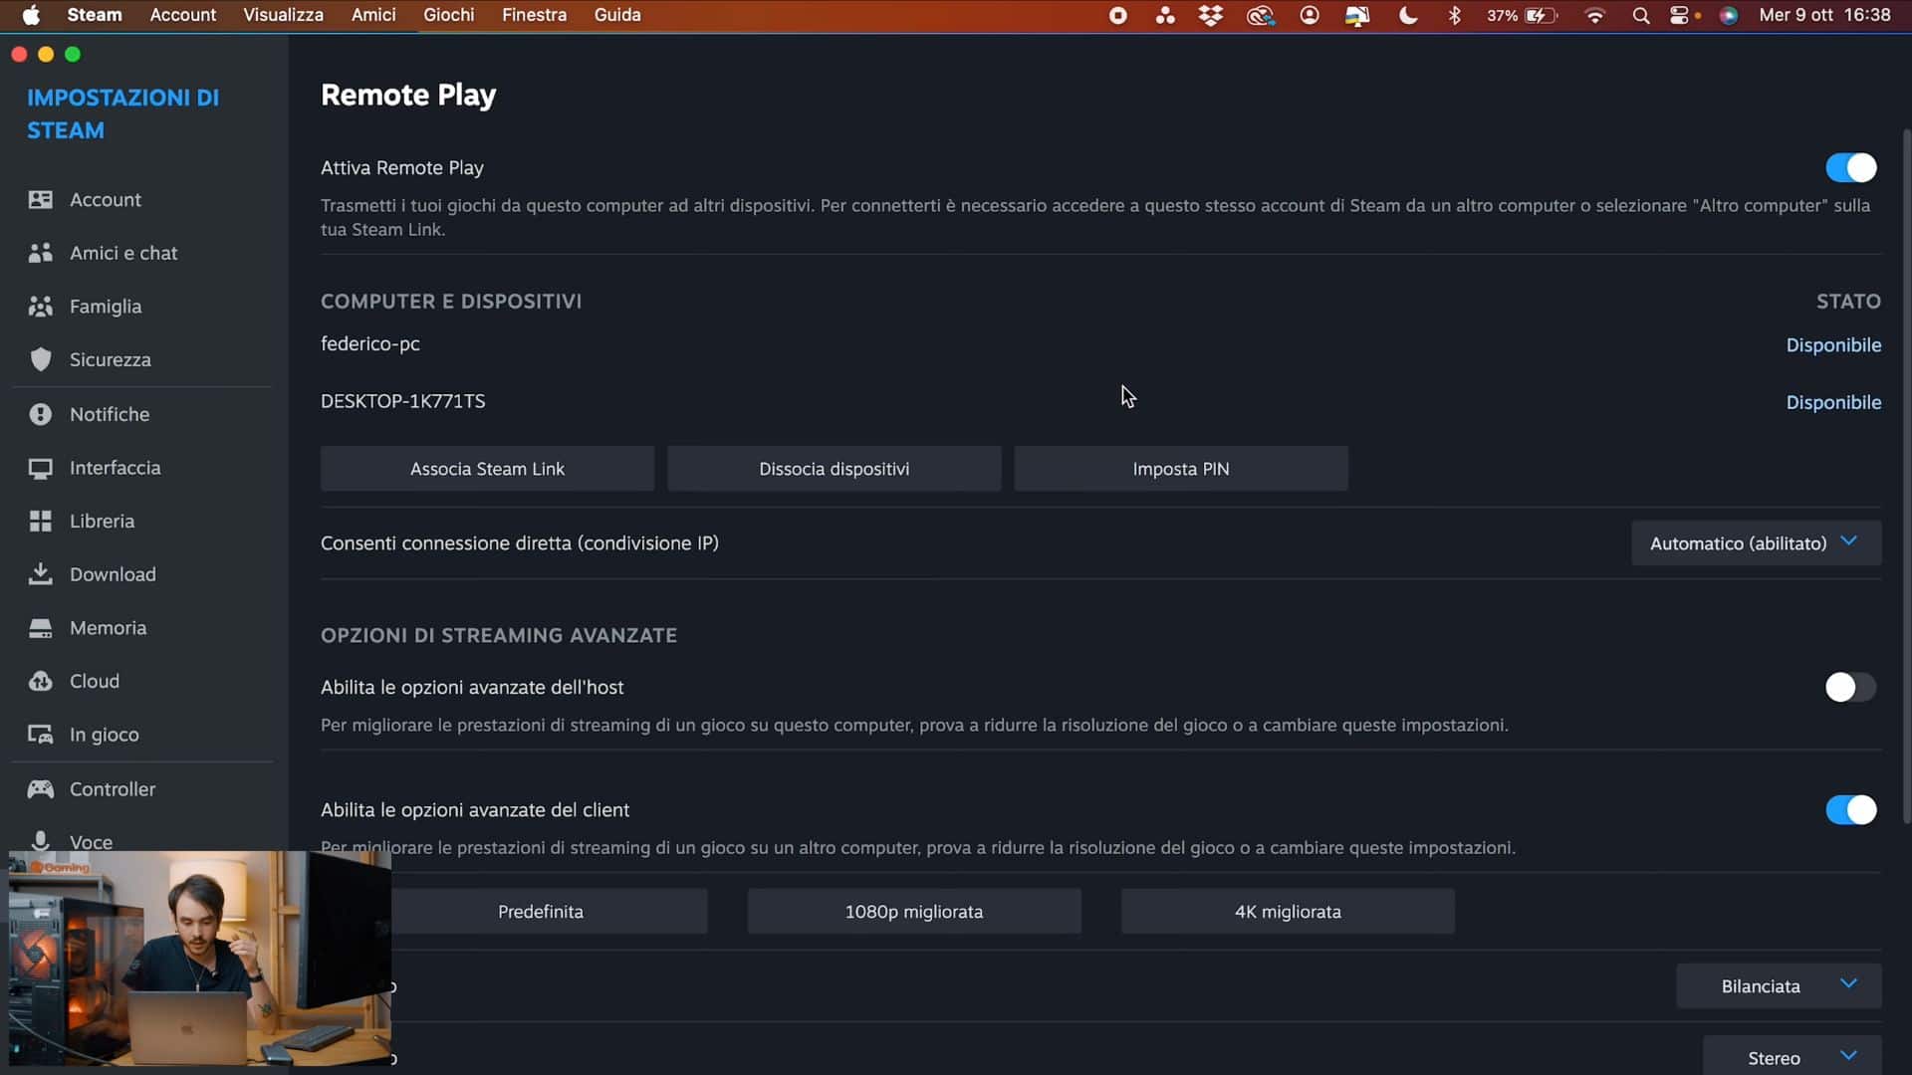
Task: Open the Visualizza menu
Action: pyautogui.click(x=283, y=15)
